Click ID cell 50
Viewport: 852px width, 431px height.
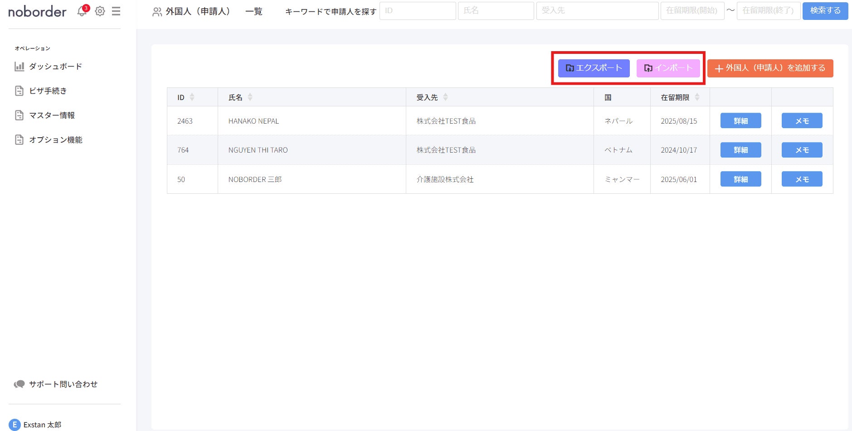click(181, 179)
